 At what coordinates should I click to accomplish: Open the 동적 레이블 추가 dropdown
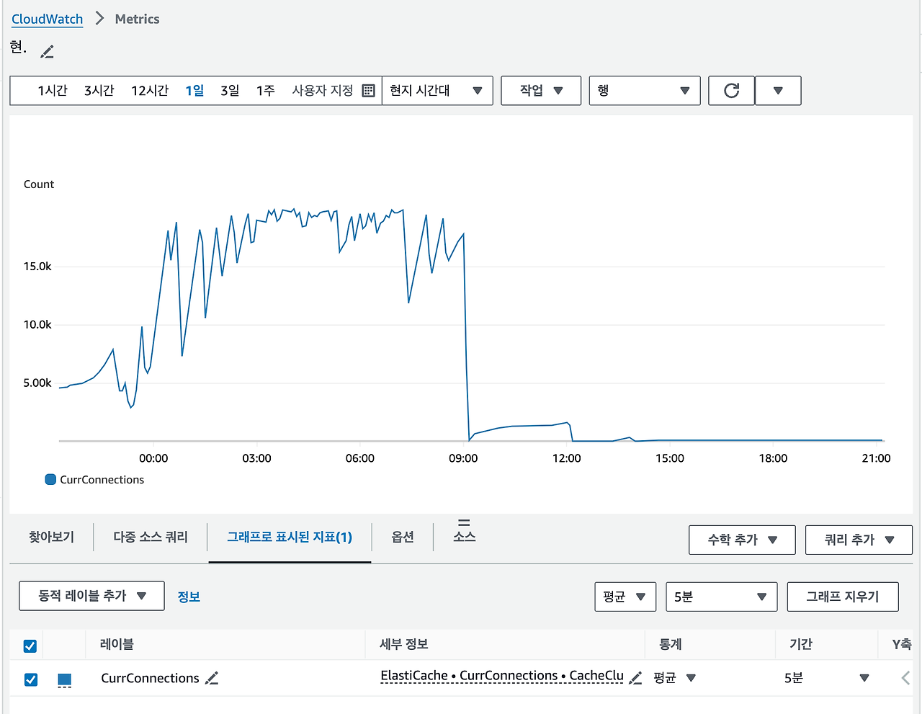[91, 596]
